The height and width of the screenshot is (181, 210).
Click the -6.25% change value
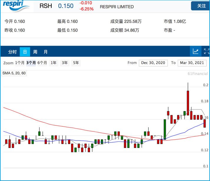[x=86, y=9]
